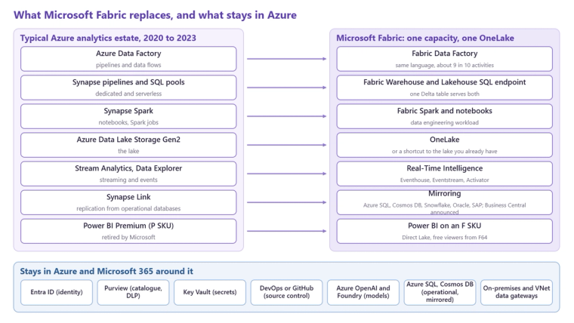The image size is (574, 323).
Task: Click the 'pipelines and data flows' caption
Action: tap(128, 65)
